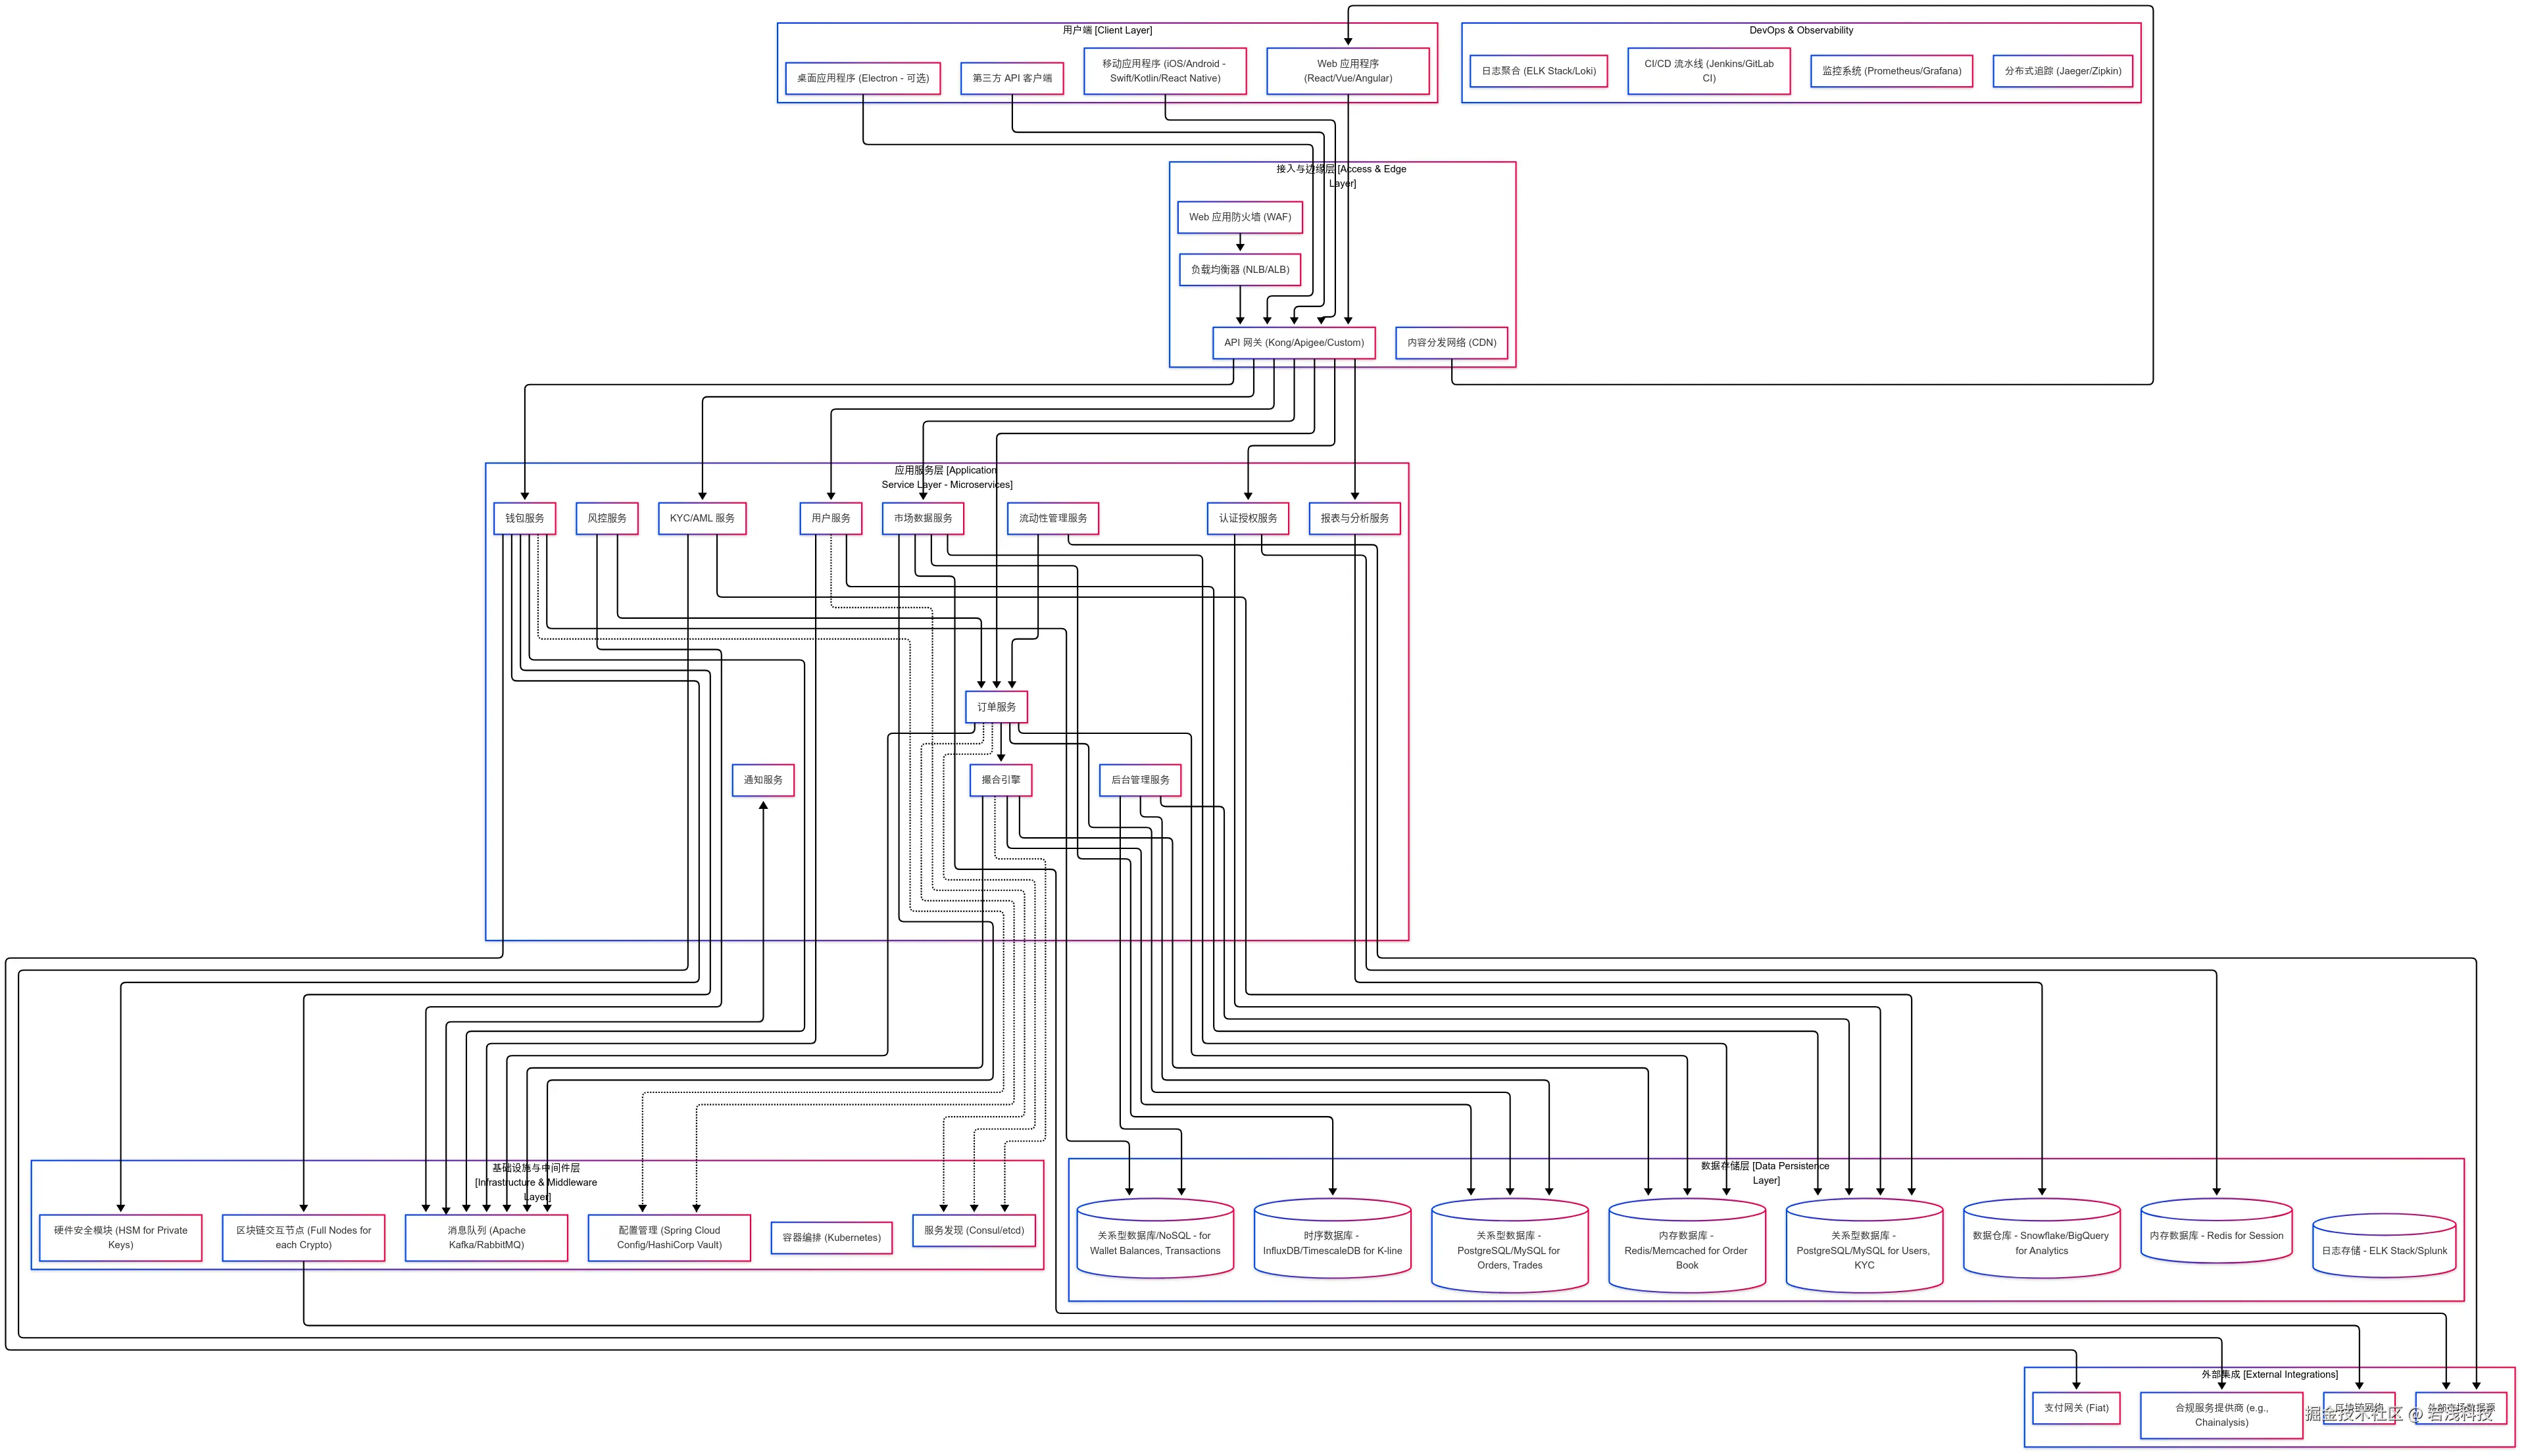Select the 容器编排 (Kubernetes) node

click(x=831, y=1238)
